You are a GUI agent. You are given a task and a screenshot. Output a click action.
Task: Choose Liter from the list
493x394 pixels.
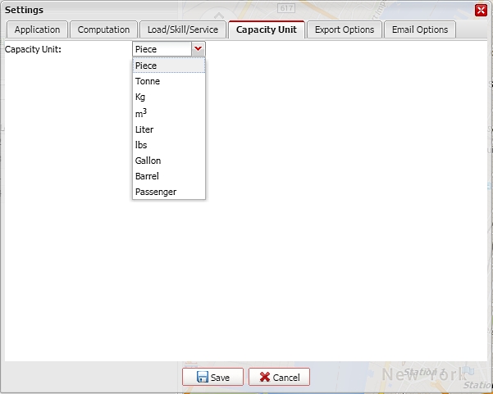click(x=169, y=129)
